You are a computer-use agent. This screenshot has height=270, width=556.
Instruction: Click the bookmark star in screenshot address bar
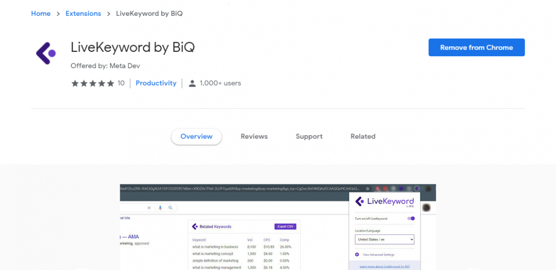[x=368, y=189]
